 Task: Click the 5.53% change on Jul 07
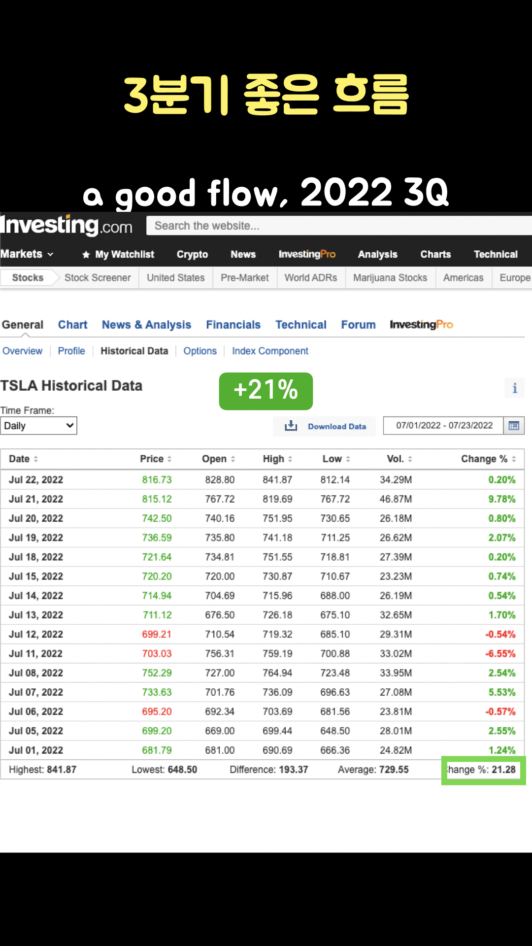[502, 692]
